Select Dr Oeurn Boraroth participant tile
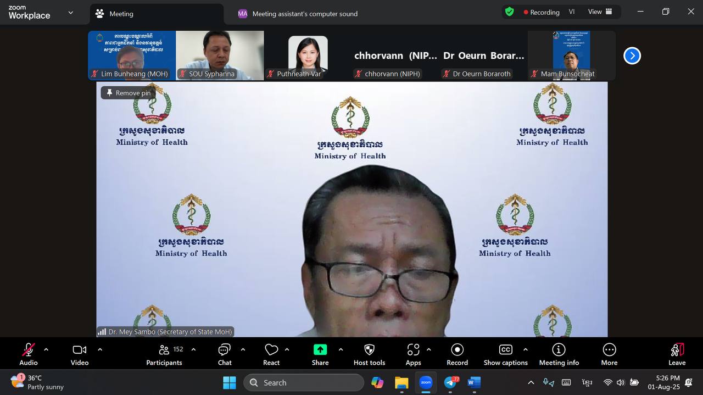The image size is (703, 395). pyautogui.click(x=484, y=55)
